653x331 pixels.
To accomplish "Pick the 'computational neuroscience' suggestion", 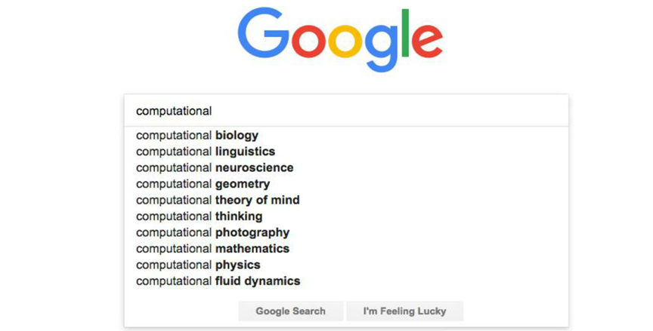I will [215, 167].
